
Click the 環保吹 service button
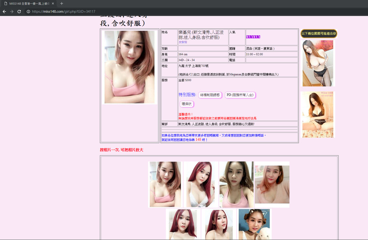pos(187,104)
